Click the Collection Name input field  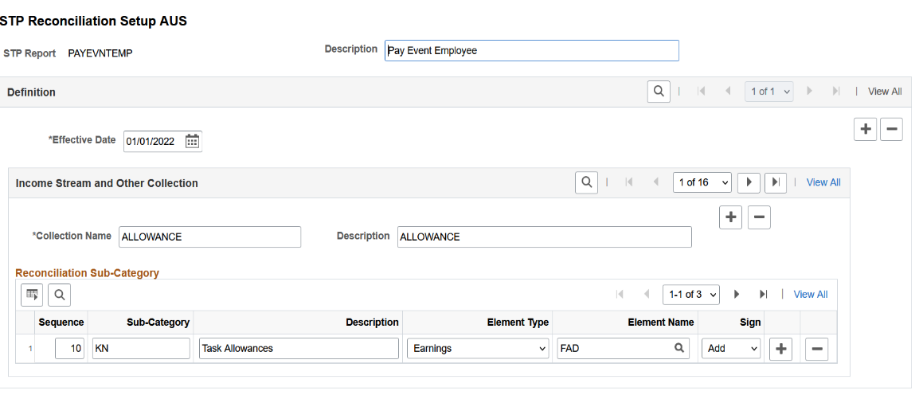209,237
